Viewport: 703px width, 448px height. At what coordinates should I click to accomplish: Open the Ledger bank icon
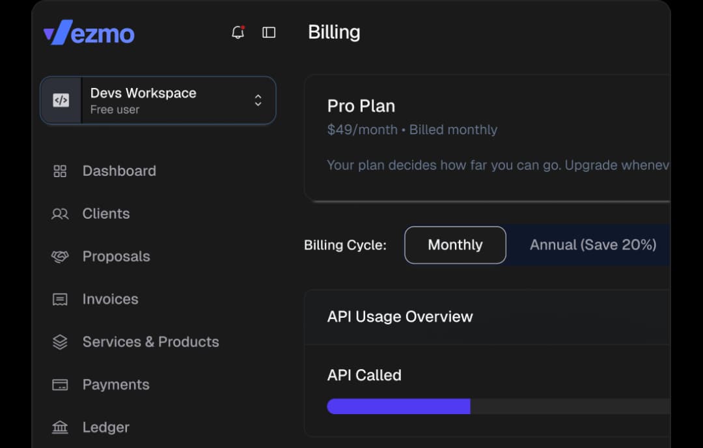60,427
